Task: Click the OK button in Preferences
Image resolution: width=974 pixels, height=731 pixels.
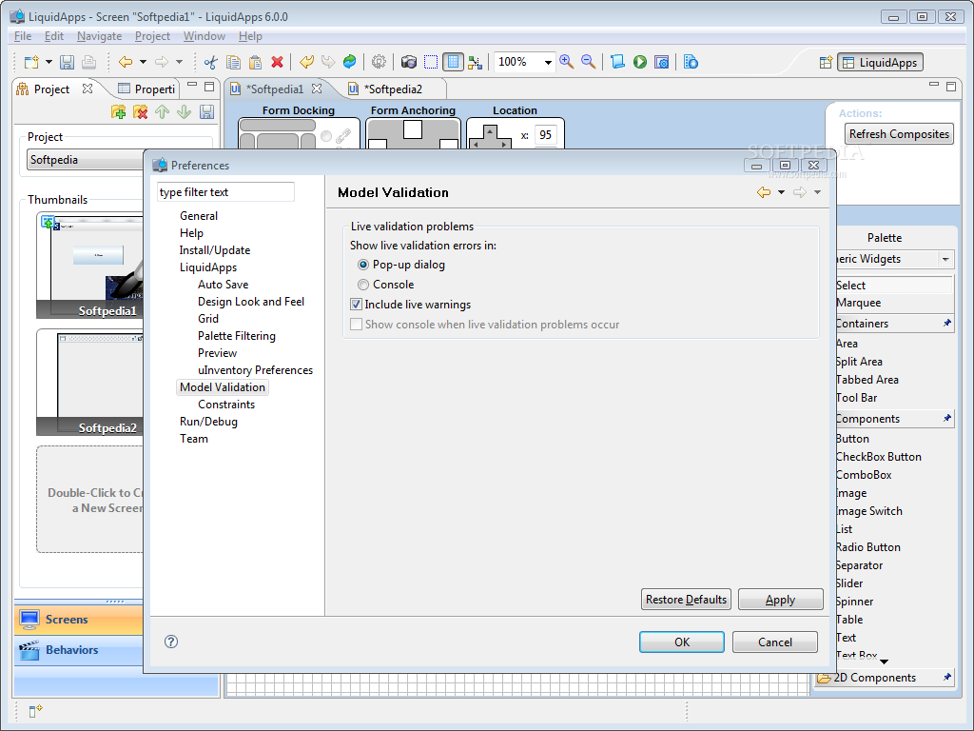Action: [x=681, y=642]
